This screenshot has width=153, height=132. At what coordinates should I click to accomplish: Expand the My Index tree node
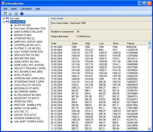click(4, 18)
